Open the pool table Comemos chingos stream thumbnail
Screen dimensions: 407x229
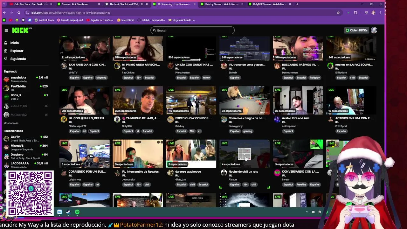(x=244, y=100)
